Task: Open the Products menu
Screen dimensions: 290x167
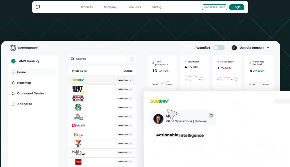Action: [87, 7]
